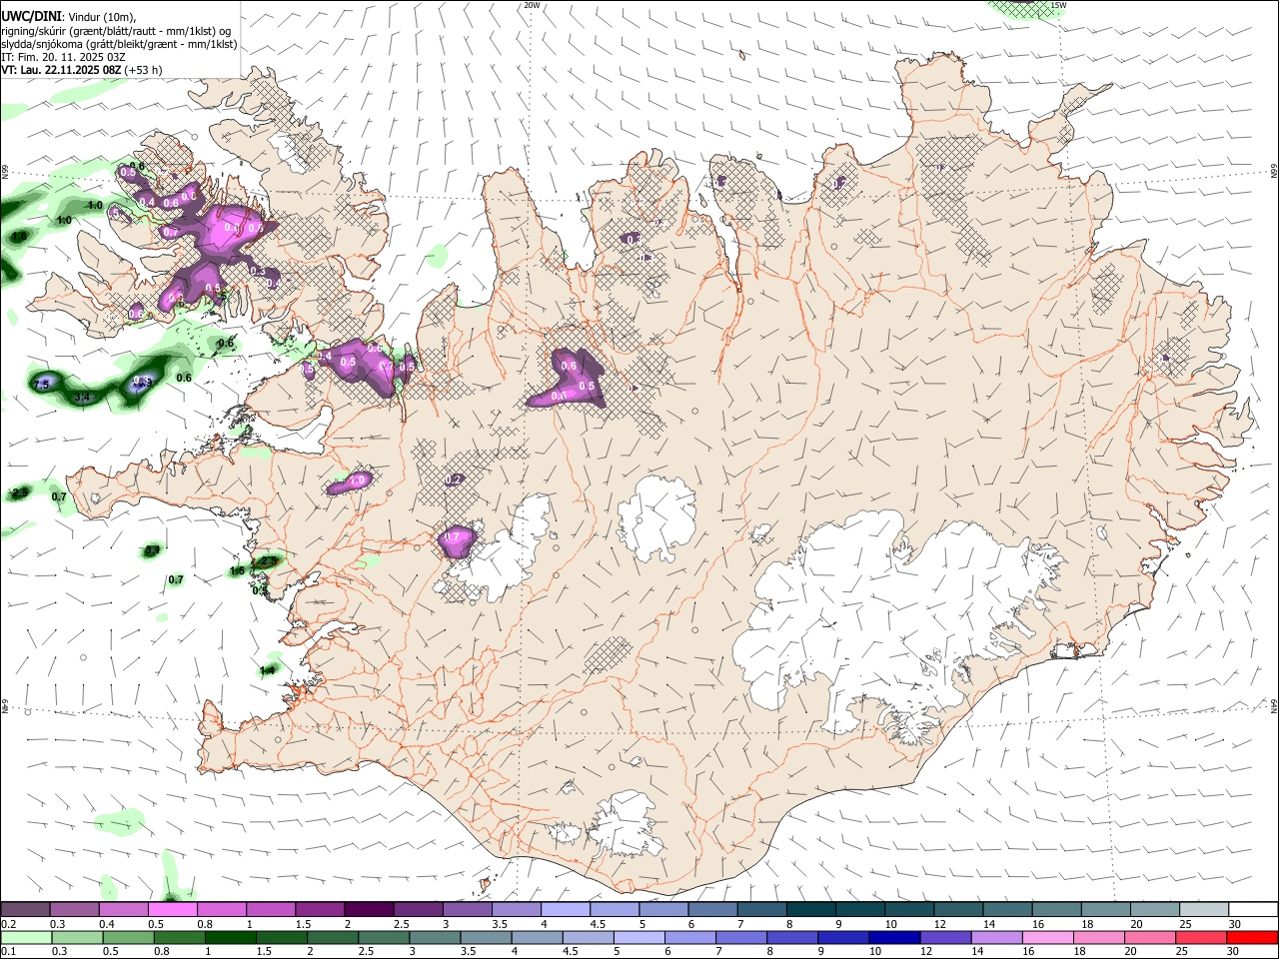Click the bright pink snow swatch between 0.5 and 0.8
This screenshot has width=1279, height=959.
[172, 910]
